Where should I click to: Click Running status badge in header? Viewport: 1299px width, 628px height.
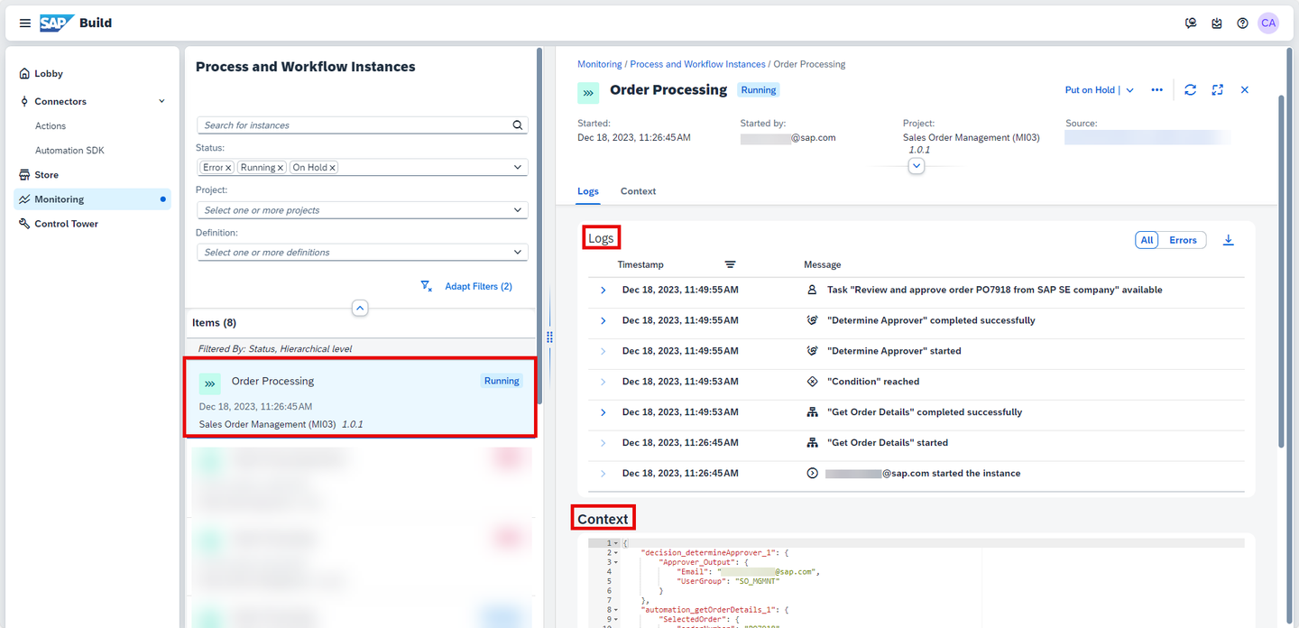[759, 90]
